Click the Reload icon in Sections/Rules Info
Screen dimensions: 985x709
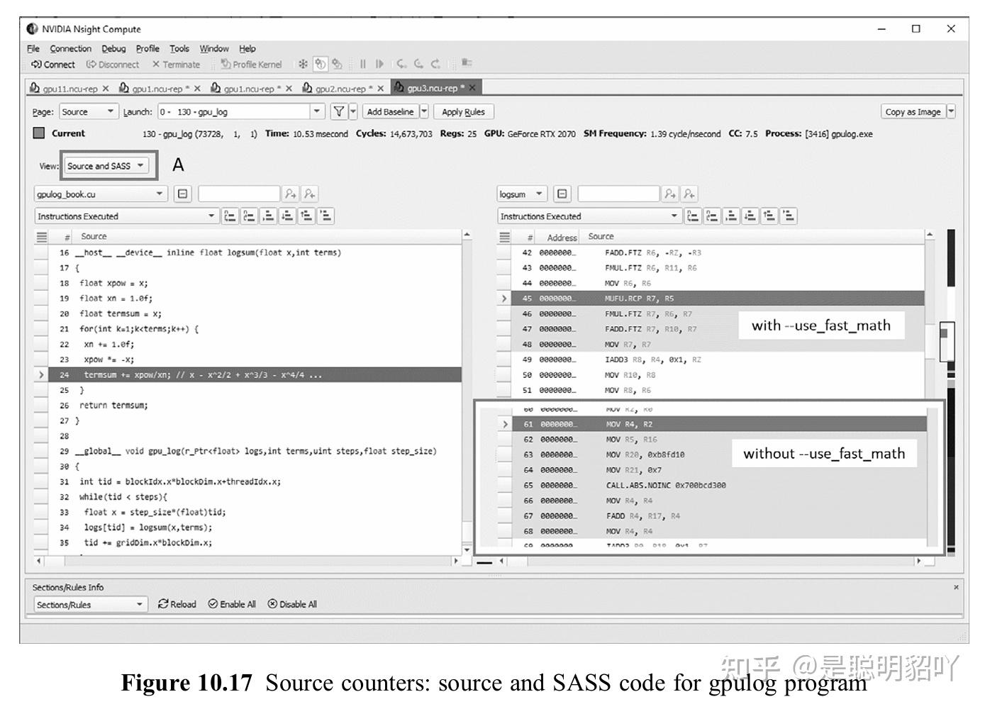[163, 604]
